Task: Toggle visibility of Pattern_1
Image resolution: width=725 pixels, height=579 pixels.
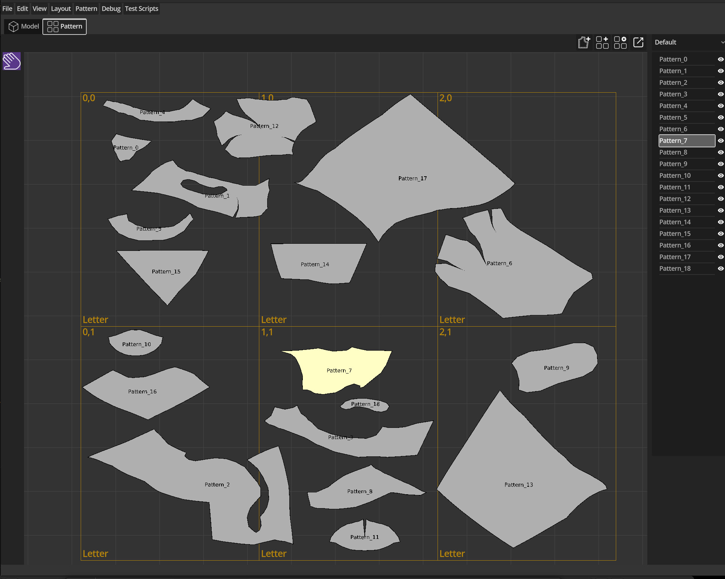Action: pos(720,71)
